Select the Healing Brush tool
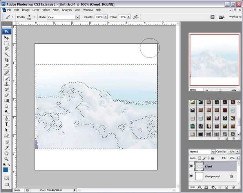The width and height of the screenshot is (243, 193). pos(6,73)
